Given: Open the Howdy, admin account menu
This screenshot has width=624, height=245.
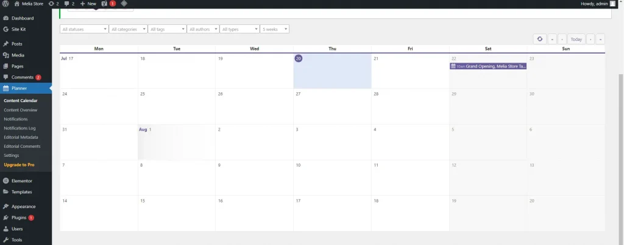Looking at the screenshot, I should (598, 4).
